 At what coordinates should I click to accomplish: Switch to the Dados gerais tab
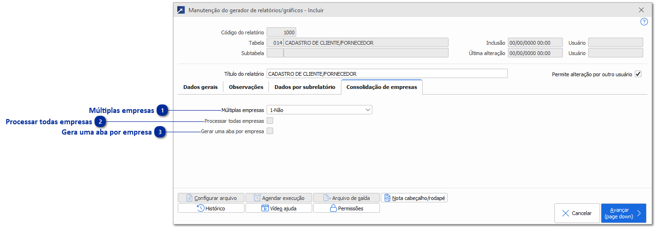pos(200,87)
